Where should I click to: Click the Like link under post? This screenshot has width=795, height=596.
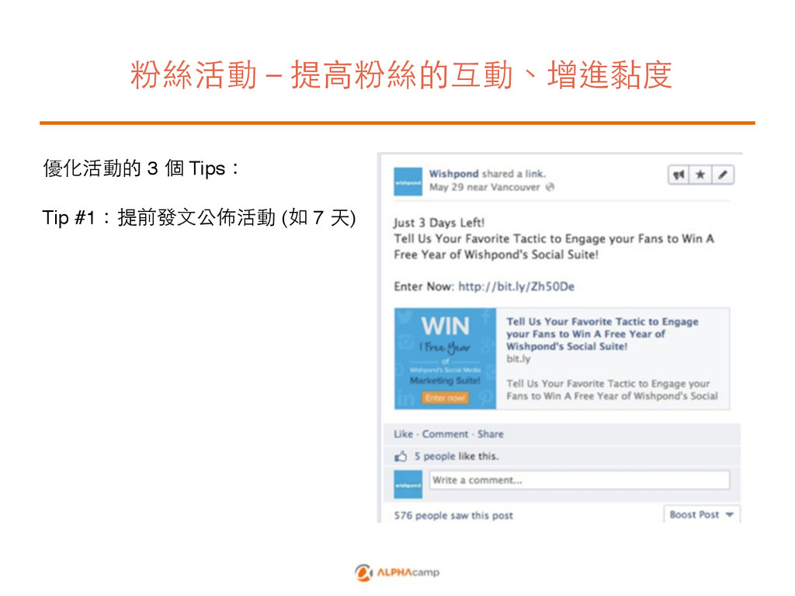tap(403, 435)
